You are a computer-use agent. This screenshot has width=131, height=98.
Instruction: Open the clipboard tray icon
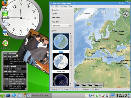[x=87, y=95]
